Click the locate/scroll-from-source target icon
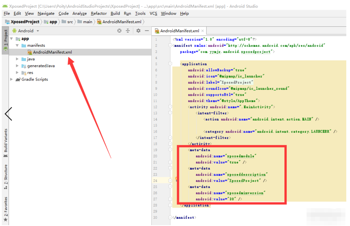The image size is (350, 226). [120, 31]
